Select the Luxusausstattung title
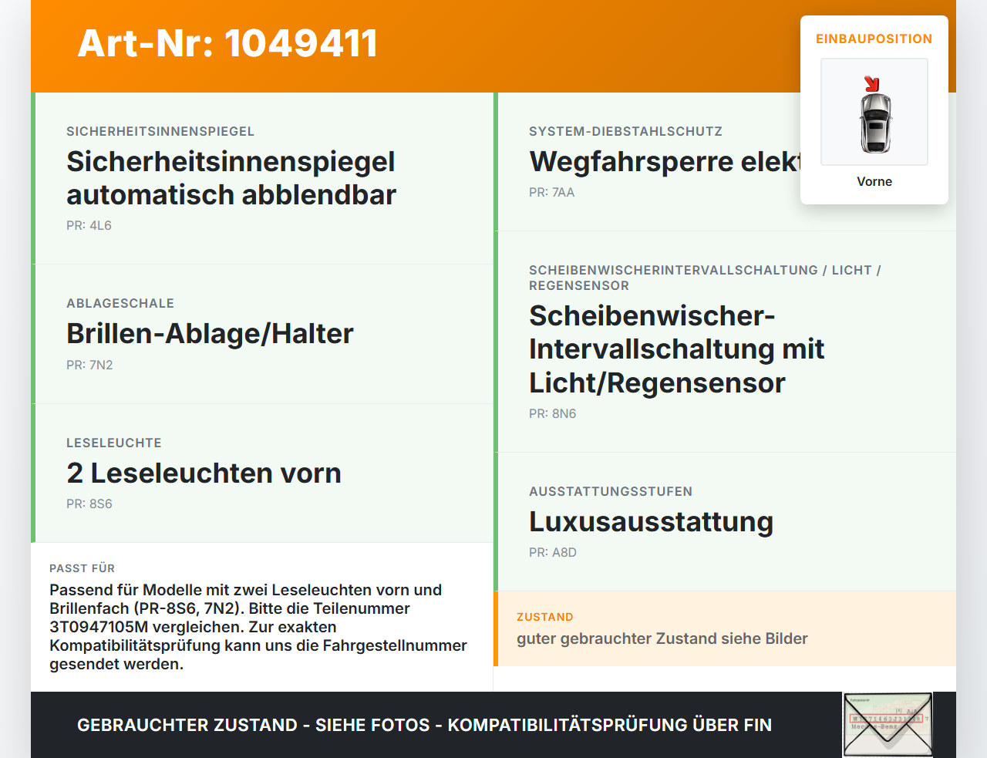987x758 pixels. point(652,522)
